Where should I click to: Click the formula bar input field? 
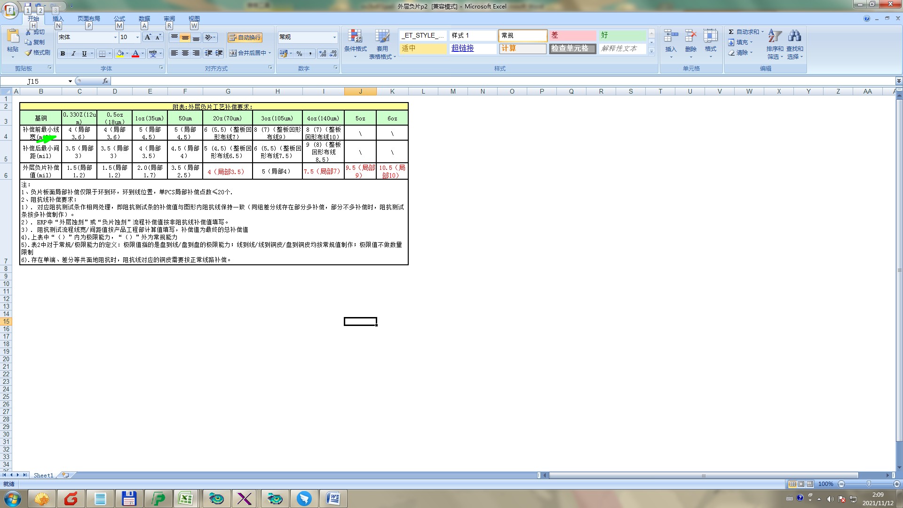coord(470,81)
